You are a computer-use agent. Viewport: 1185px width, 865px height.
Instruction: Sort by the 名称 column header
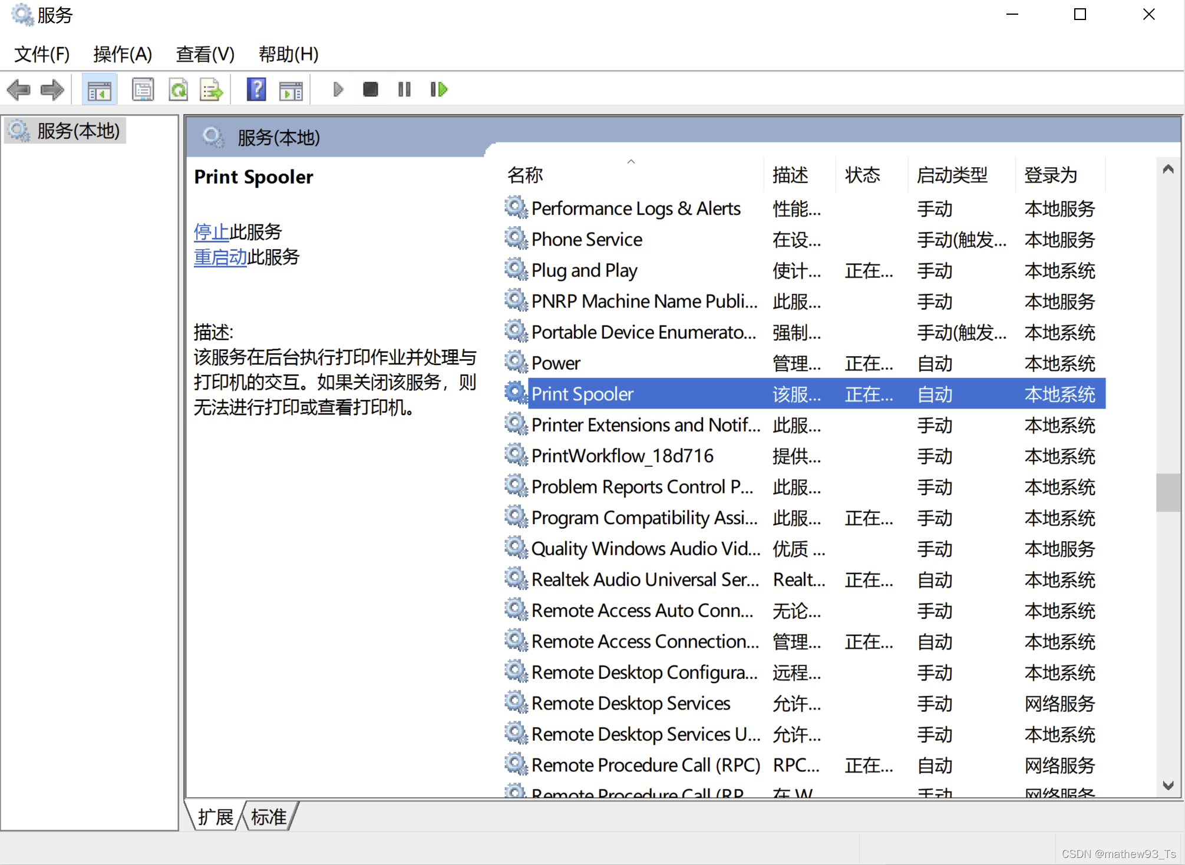[526, 175]
